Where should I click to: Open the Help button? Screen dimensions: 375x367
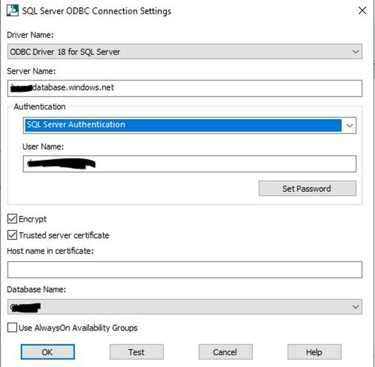314,352
